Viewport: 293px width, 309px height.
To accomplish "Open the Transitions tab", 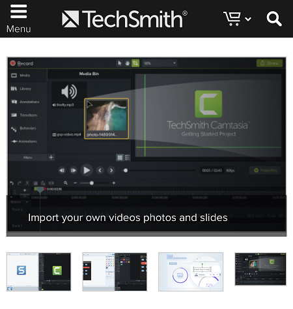I will pos(24,115).
